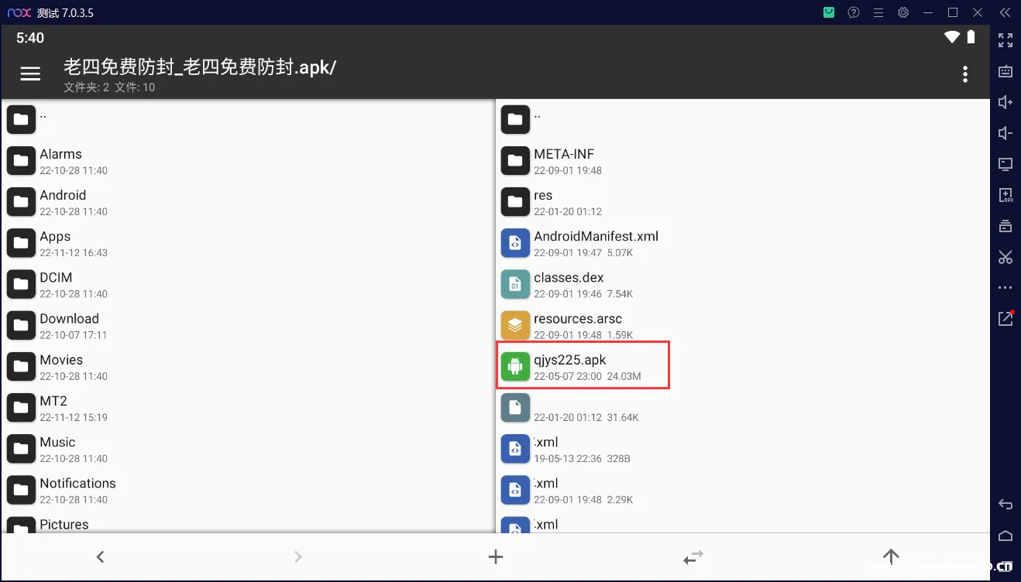Open Nox settings with gear icon

[x=903, y=12]
